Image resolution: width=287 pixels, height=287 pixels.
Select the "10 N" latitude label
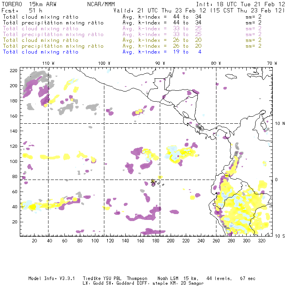point(280,124)
